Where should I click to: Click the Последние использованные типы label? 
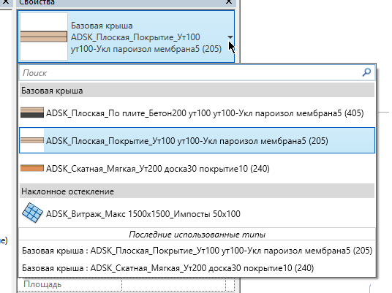point(197,235)
